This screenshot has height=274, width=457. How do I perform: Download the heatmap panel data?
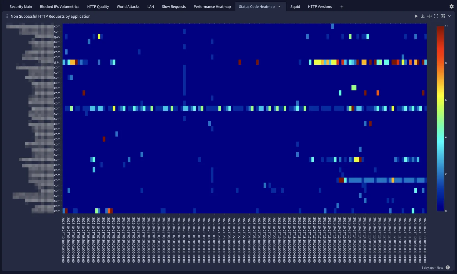click(422, 16)
